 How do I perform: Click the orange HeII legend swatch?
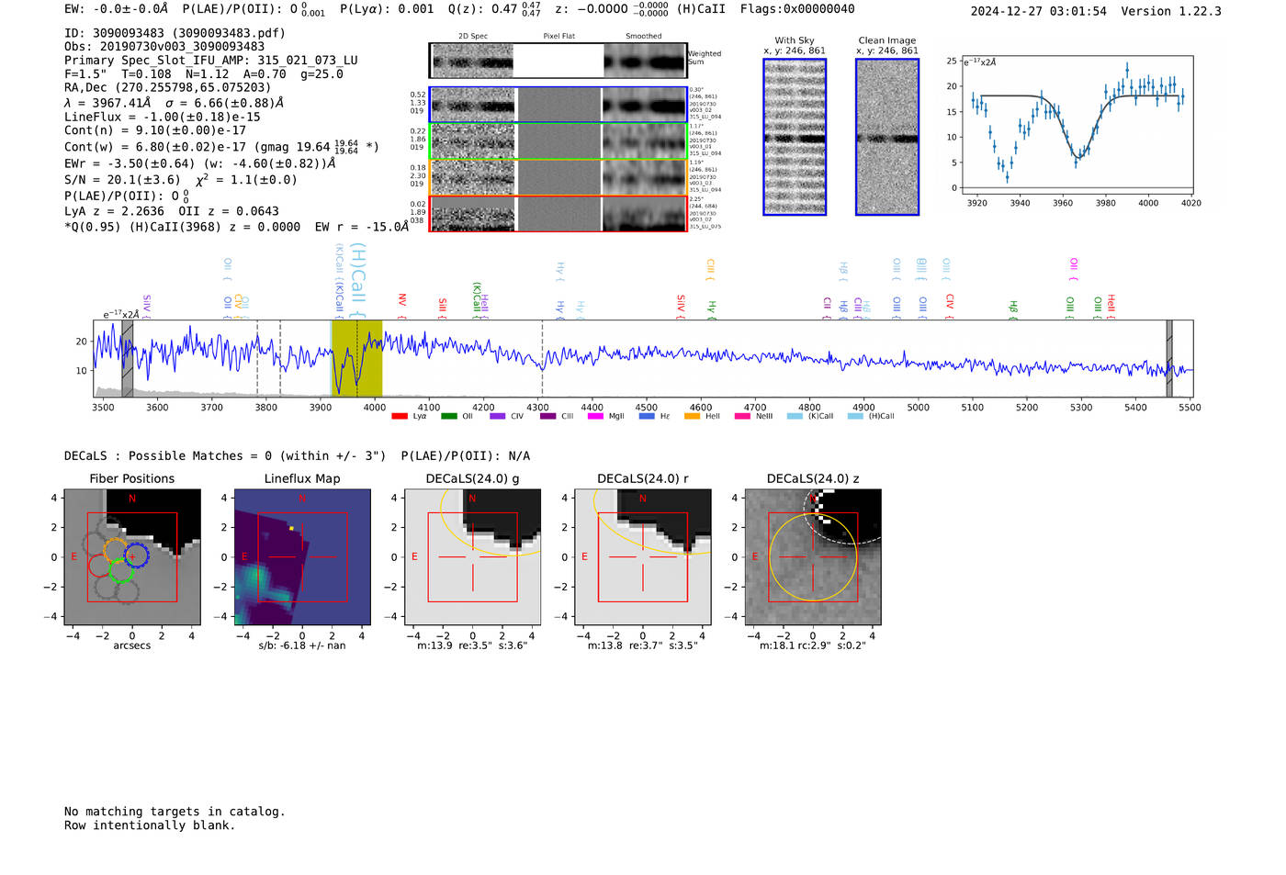(x=693, y=417)
